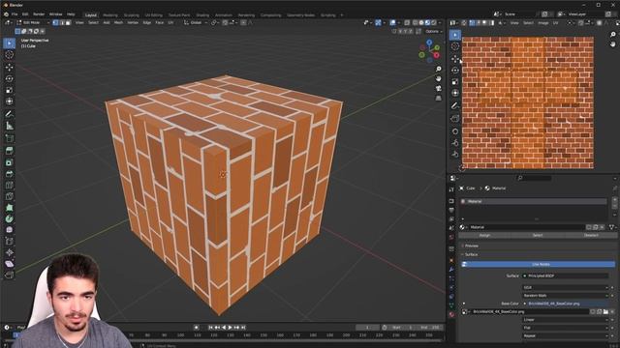Screen dimensions: 620x348
Task: Switch to the Shading workspace tab
Action: (x=202, y=15)
